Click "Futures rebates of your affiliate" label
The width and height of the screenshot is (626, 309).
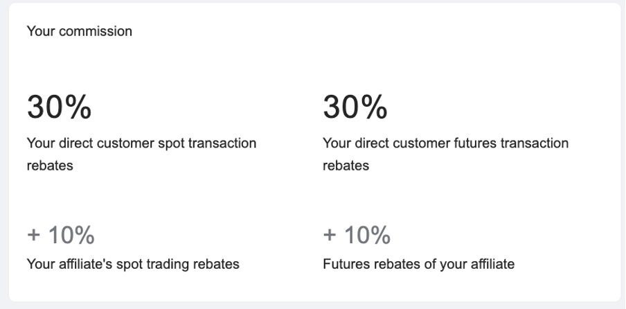tap(418, 264)
